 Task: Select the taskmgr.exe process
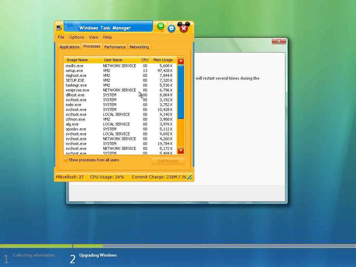120,86
